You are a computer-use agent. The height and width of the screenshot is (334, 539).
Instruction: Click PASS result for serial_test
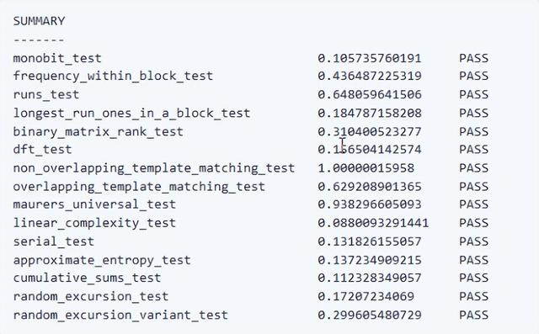tap(473, 241)
